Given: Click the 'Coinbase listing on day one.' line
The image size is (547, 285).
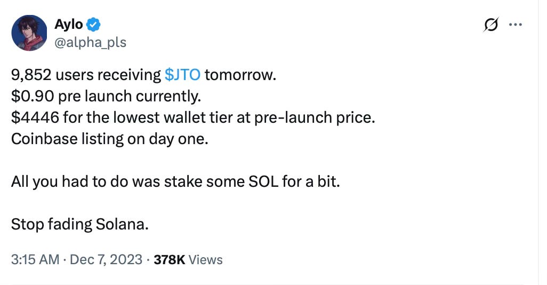Looking at the screenshot, I should [109, 139].
